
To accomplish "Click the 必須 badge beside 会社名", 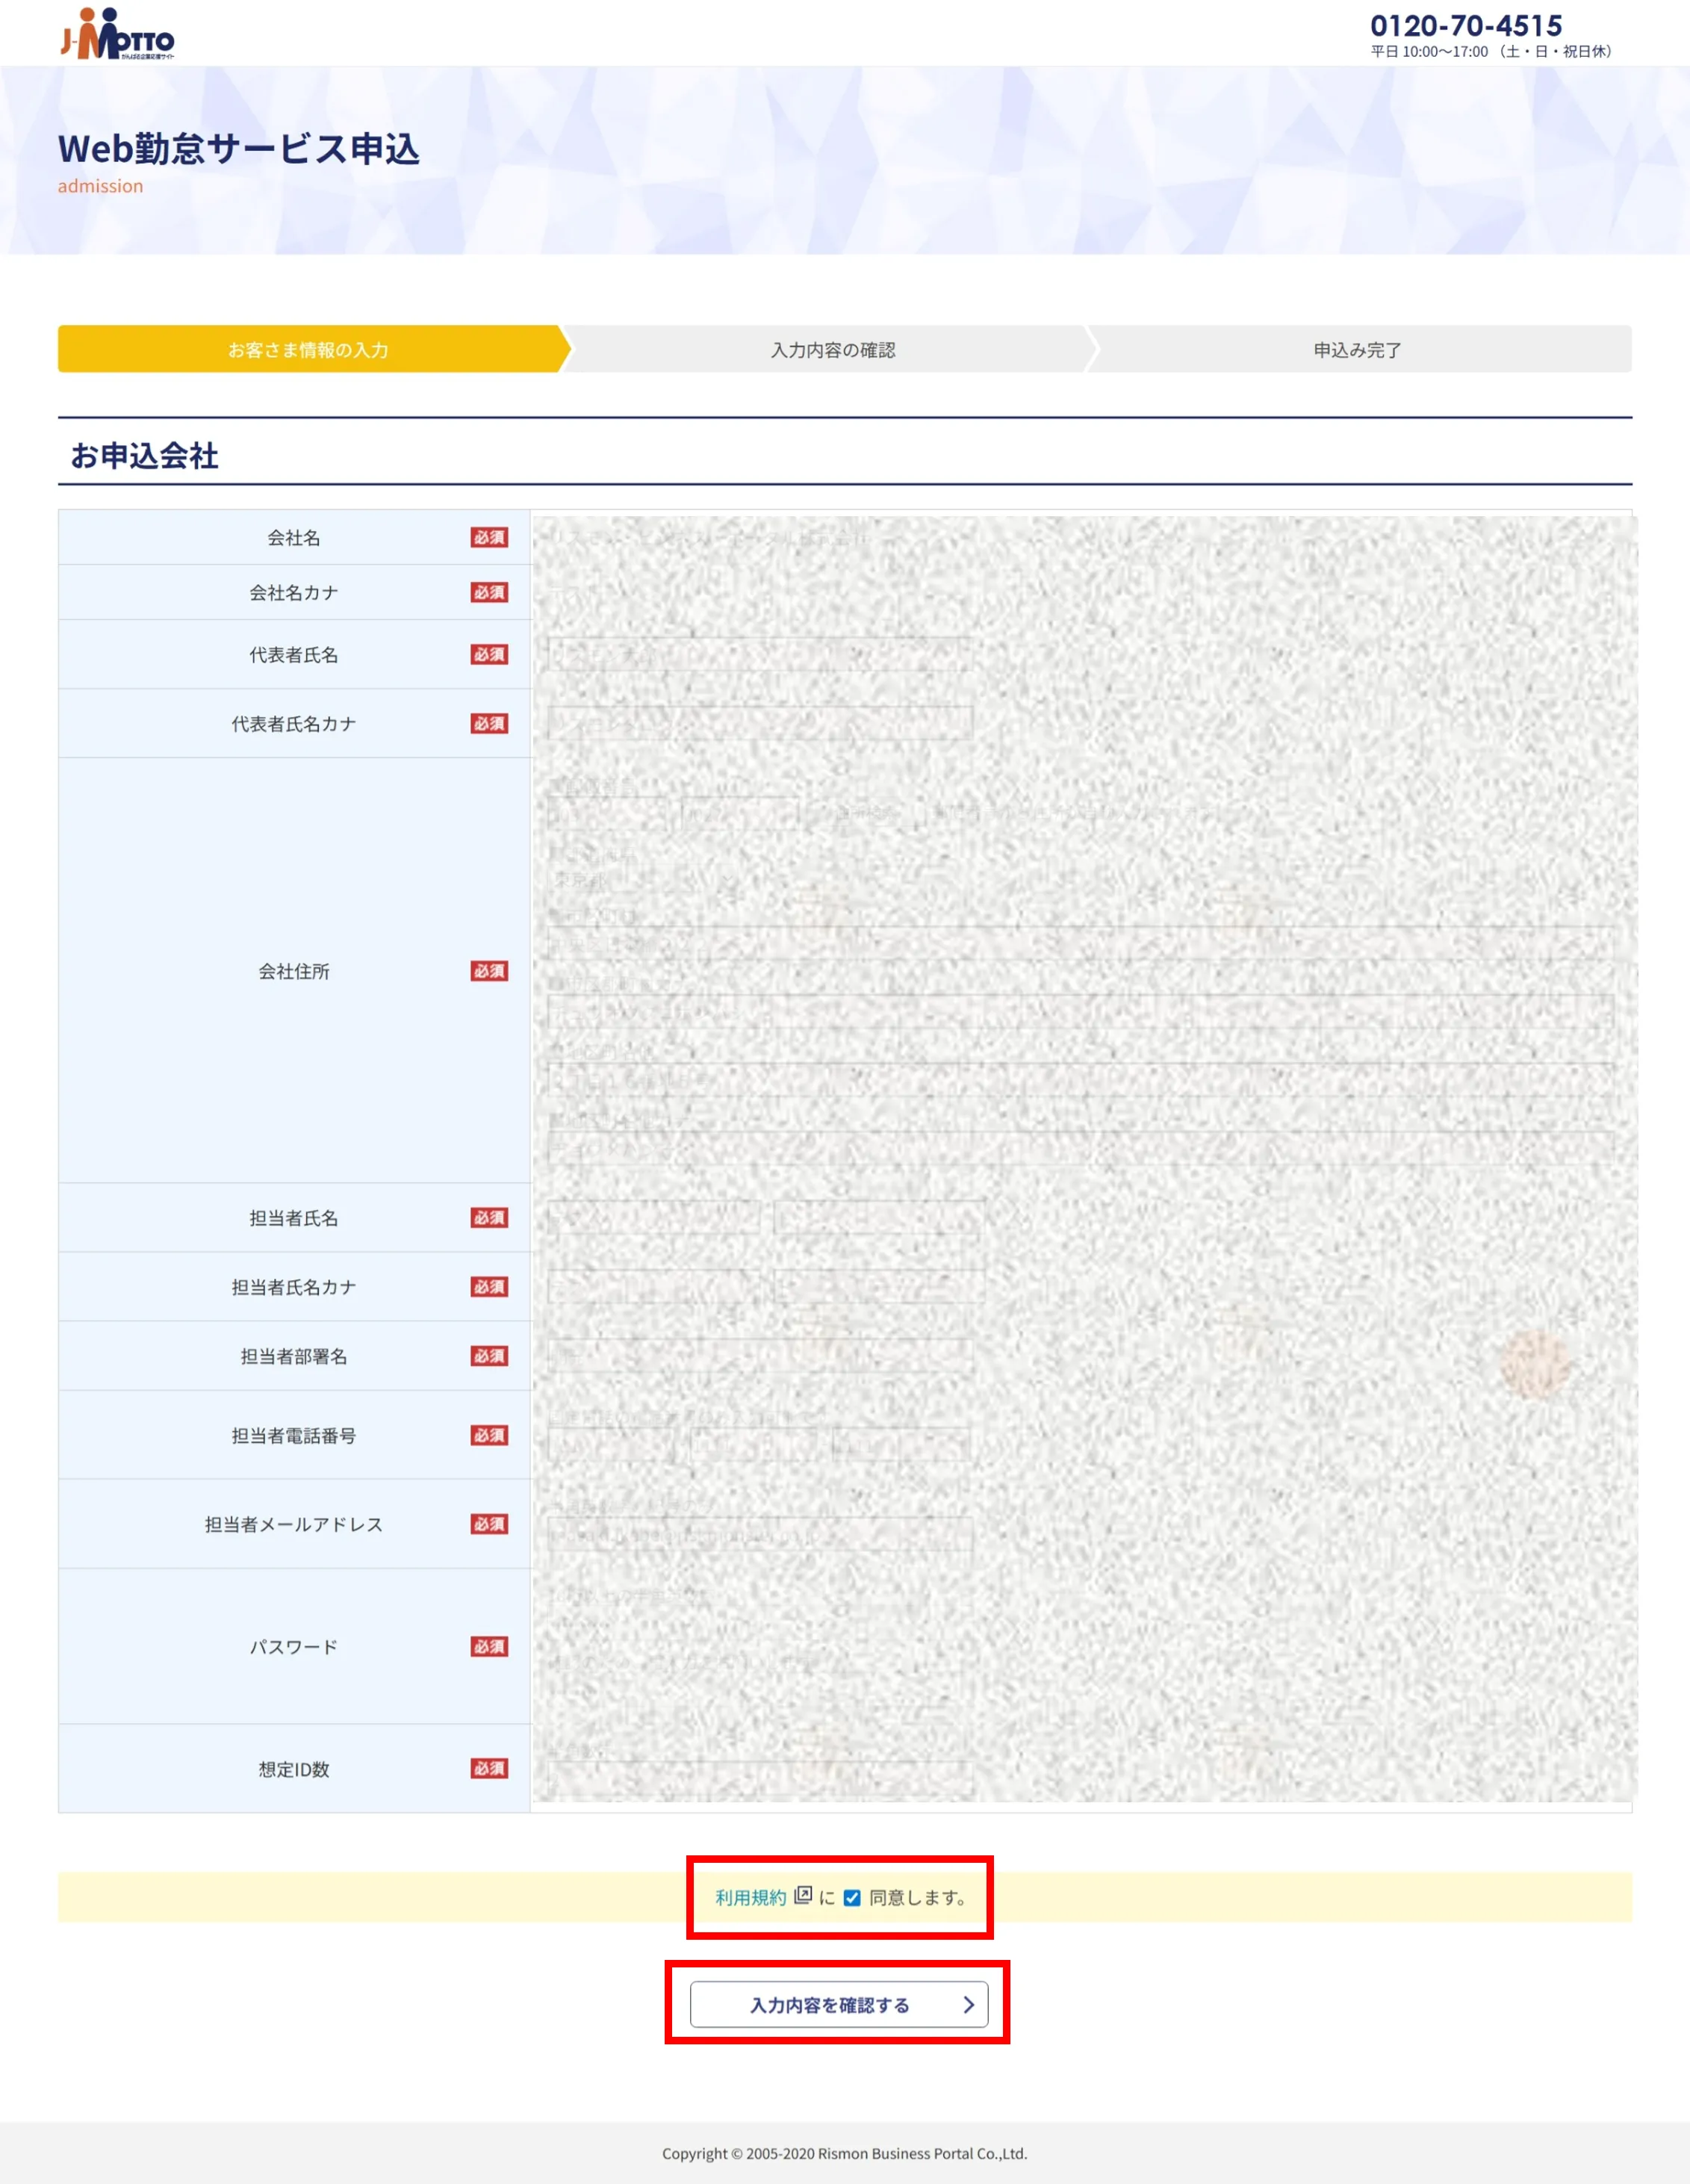I will tap(489, 538).
